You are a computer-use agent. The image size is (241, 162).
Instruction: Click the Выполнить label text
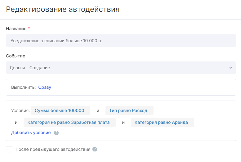pyautogui.click(x=24, y=87)
